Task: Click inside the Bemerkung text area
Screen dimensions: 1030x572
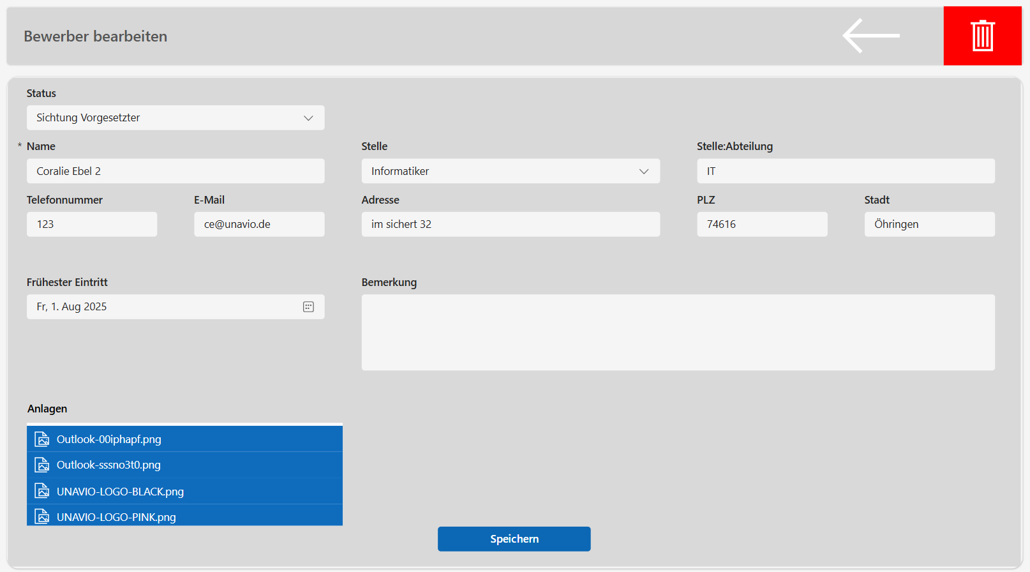Action: [678, 332]
